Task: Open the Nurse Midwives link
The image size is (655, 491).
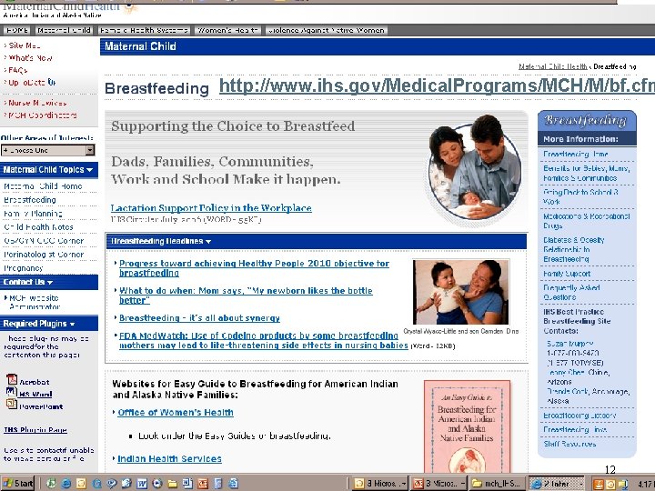Action: click(37, 103)
